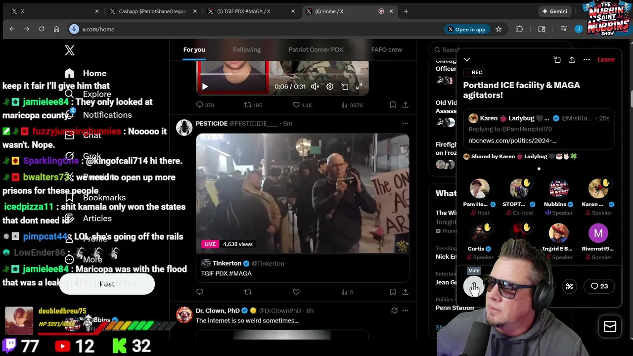Open the Patriot Corner PDX tab

pos(316,49)
